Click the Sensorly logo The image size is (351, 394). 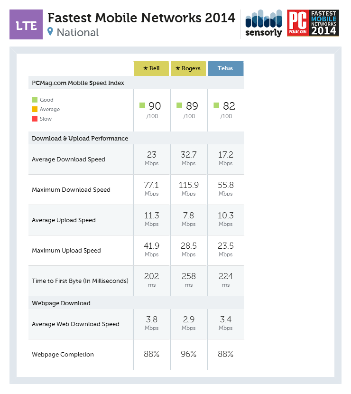coord(263,23)
